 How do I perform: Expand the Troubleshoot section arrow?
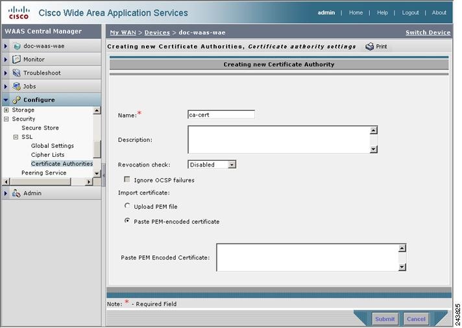[6, 73]
